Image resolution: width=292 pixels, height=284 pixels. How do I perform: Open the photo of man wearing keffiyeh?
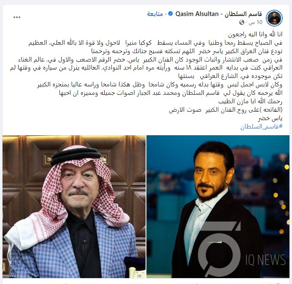tap(74, 206)
